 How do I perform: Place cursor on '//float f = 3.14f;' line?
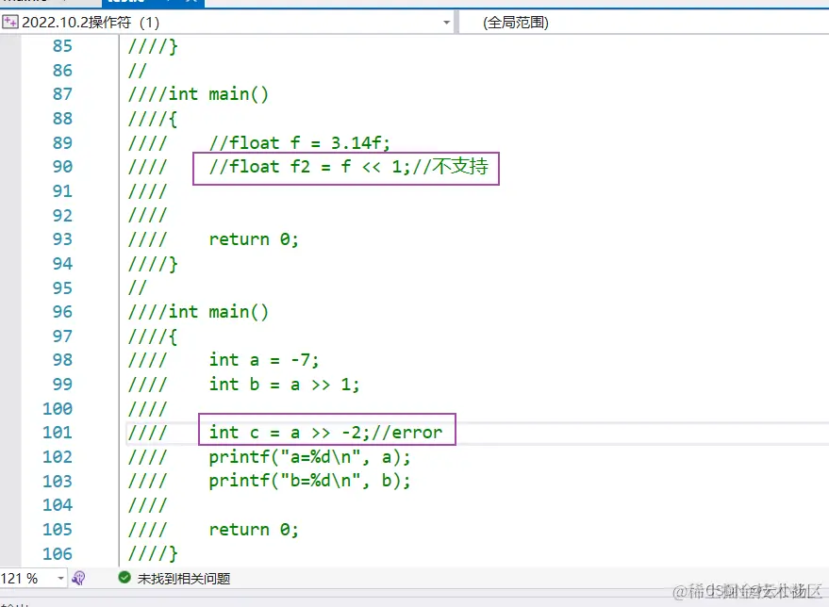click(x=299, y=142)
